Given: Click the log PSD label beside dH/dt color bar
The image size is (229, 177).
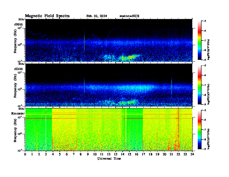Looking at the screenshot, I should [x=209, y=49].
